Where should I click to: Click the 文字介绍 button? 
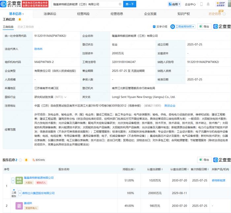[x=160, y=26]
